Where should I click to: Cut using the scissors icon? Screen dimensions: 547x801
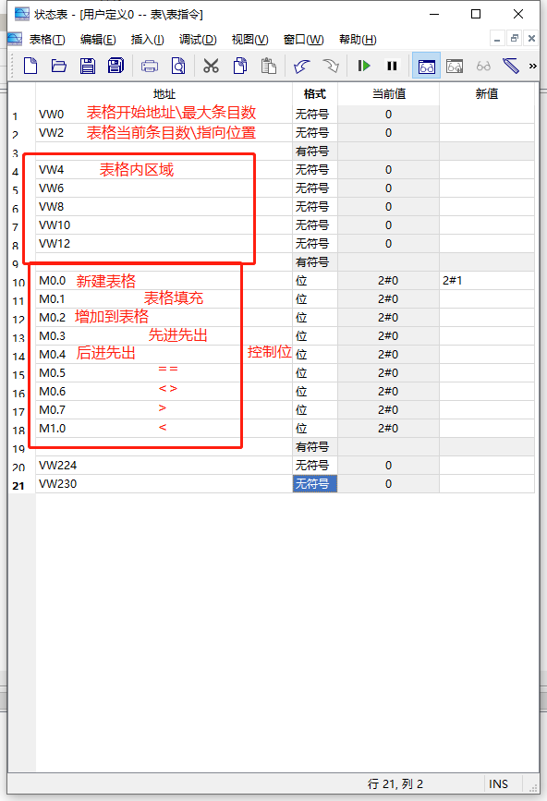(x=211, y=66)
